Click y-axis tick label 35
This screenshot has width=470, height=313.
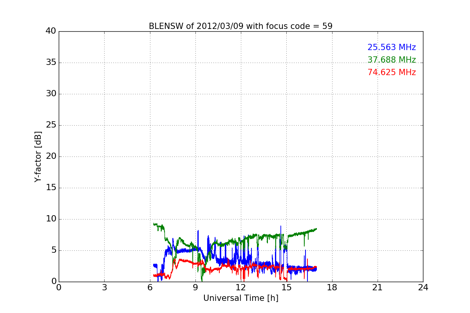[51, 63]
